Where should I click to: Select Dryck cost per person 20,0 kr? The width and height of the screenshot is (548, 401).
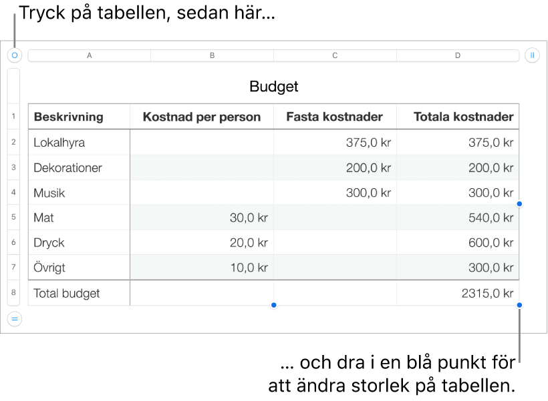pos(202,243)
